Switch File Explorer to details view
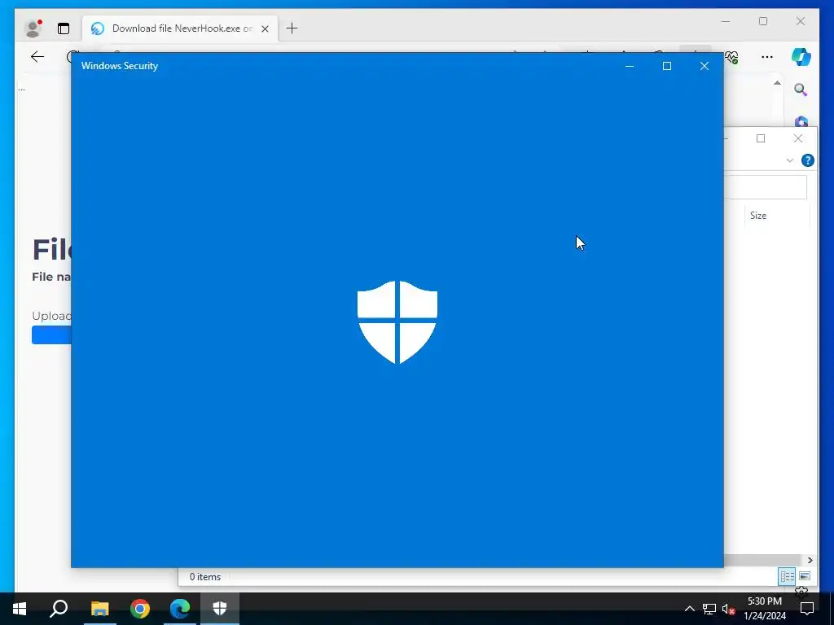 [x=788, y=576]
